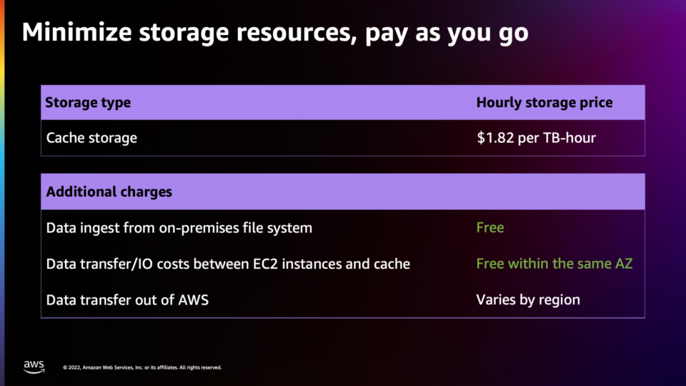
Task: Click the 'Data transfer out of AWS' row
Action: click(x=342, y=300)
